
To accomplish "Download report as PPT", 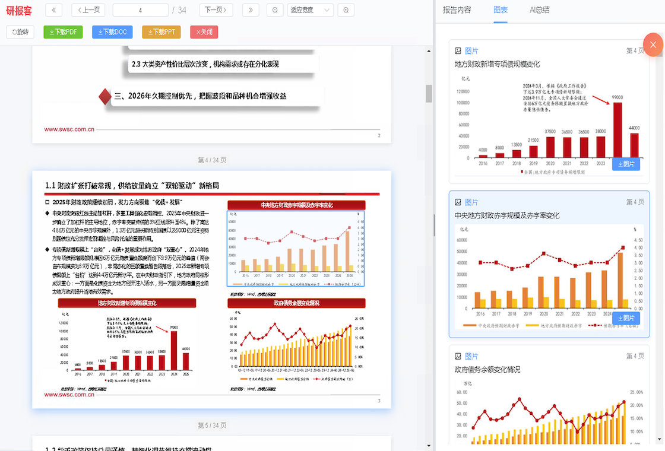I will coord(161,32).
